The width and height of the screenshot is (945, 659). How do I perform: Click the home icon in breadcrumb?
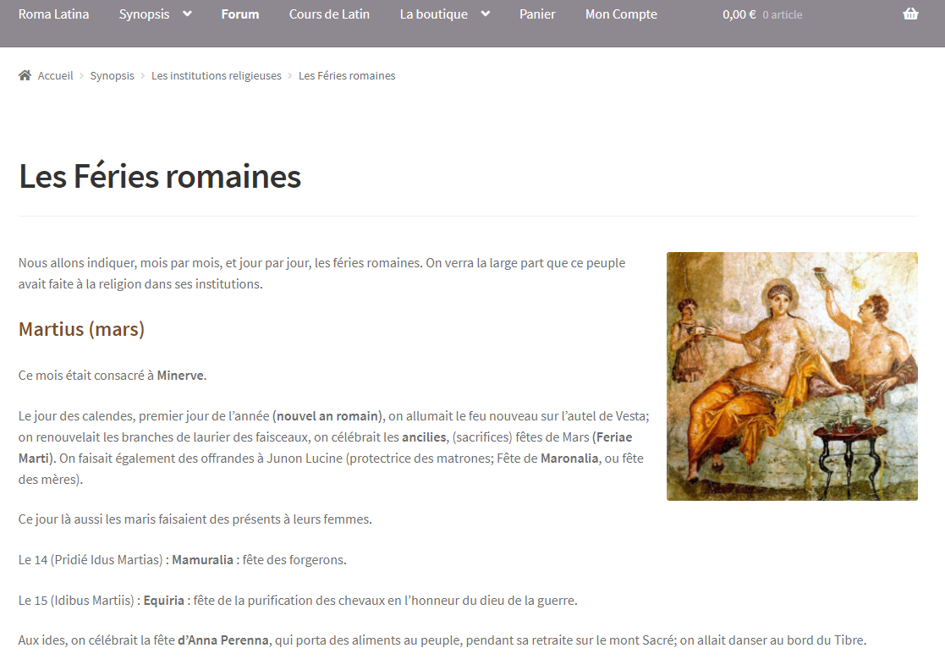pos(25,76)
